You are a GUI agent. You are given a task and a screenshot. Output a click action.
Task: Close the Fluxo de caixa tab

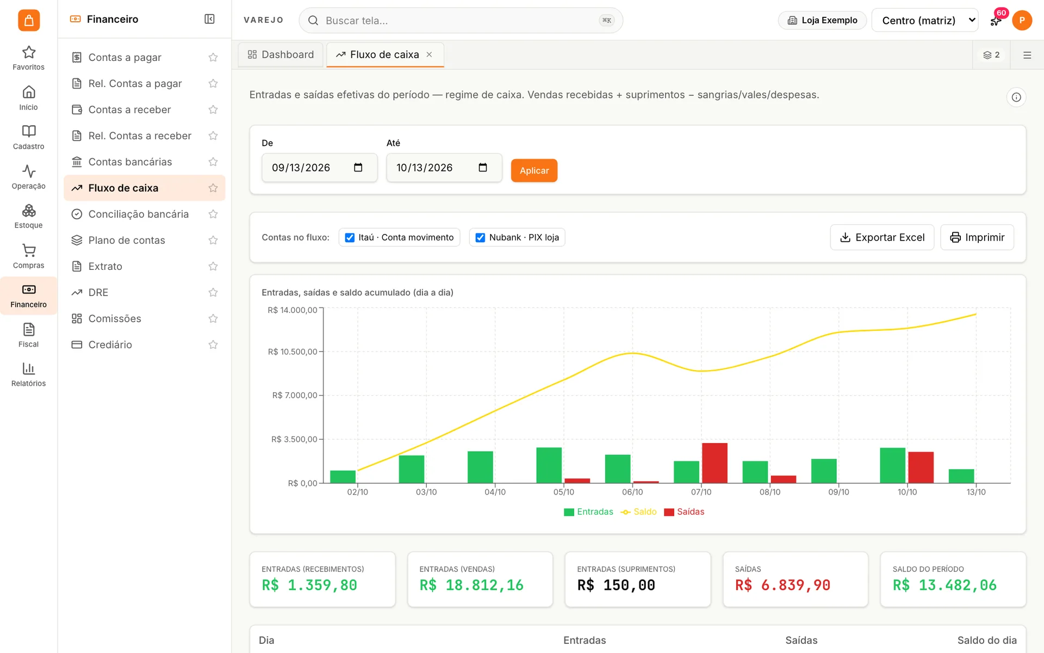[x=429, y=54]
